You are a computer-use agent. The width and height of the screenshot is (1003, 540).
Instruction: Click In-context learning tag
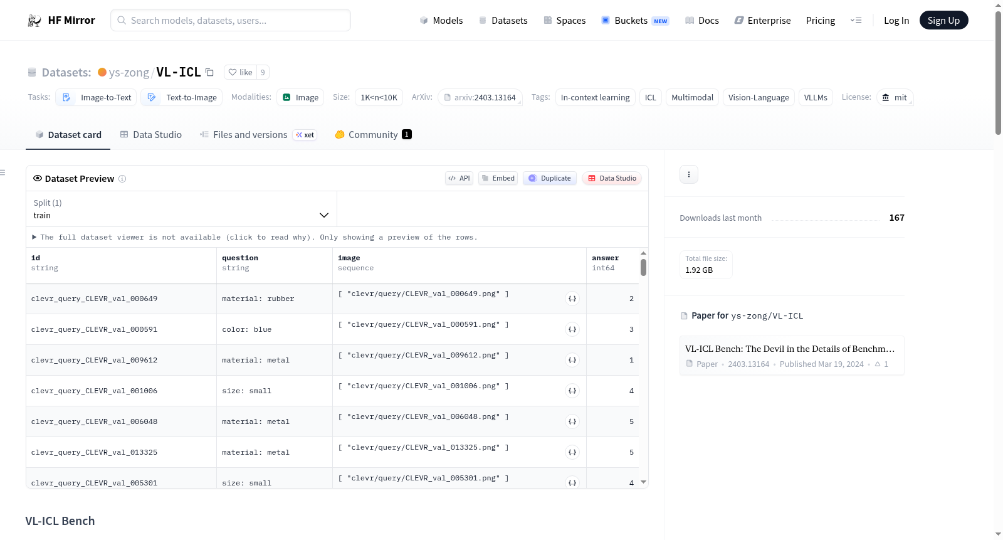coord(596,97)
